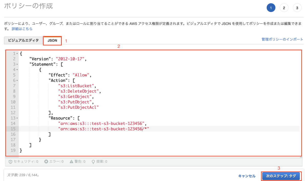The image size is (307, 181).
Task: Collapse the Resource array fold arrow
Action: 17,118
